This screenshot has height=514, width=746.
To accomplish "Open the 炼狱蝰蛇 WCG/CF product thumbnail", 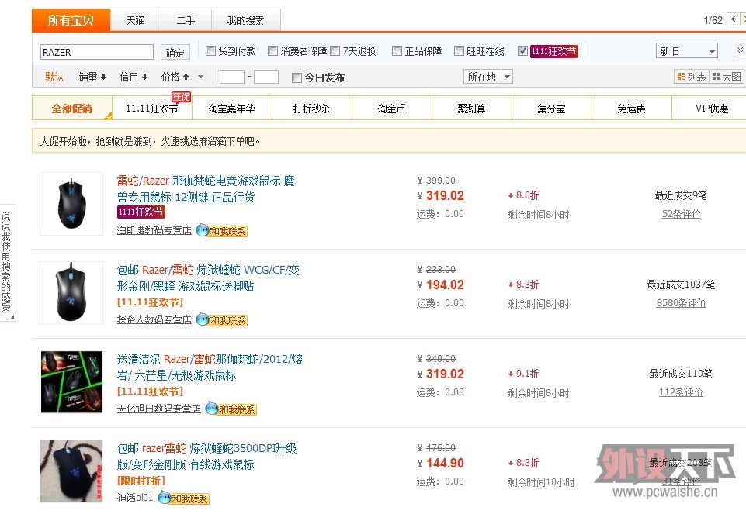I will tap(71, 293).
